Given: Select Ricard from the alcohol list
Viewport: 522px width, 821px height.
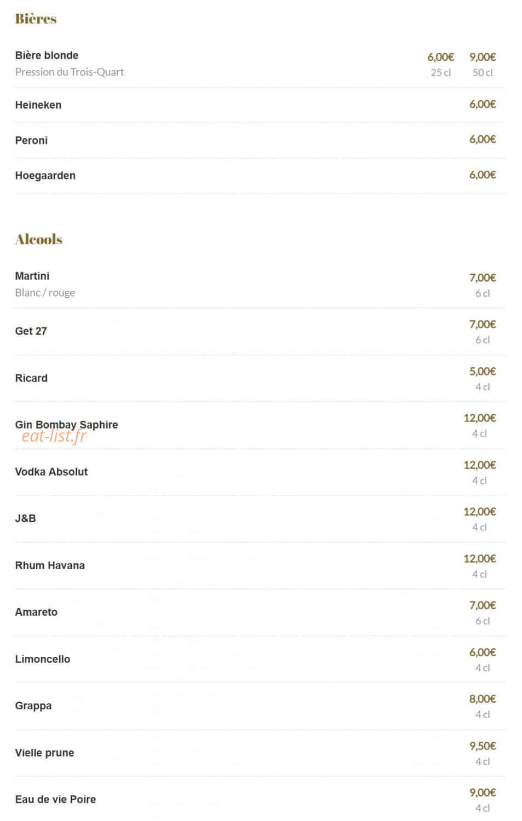Looking at the screenshot, I should (31, 378).
